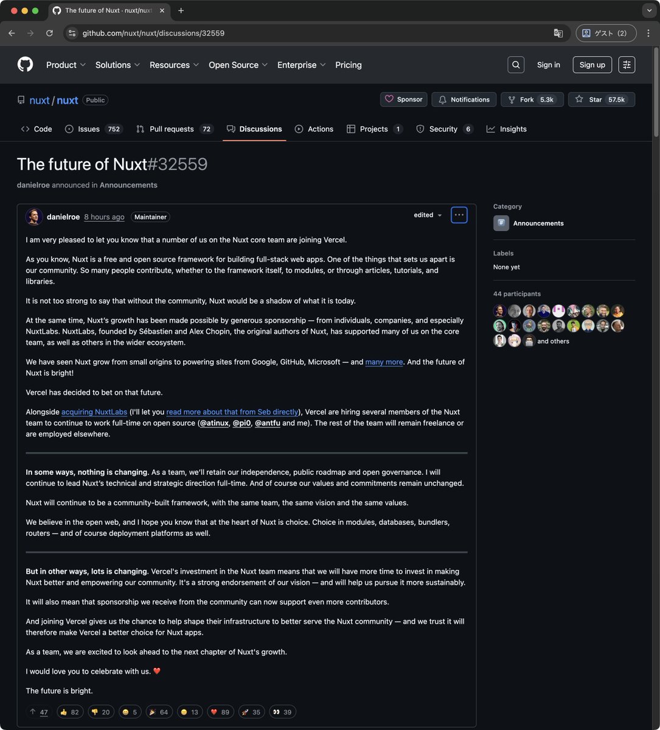Reload the page with the refresh icon
Screen dimensions: 660x730
coord(49,33)
